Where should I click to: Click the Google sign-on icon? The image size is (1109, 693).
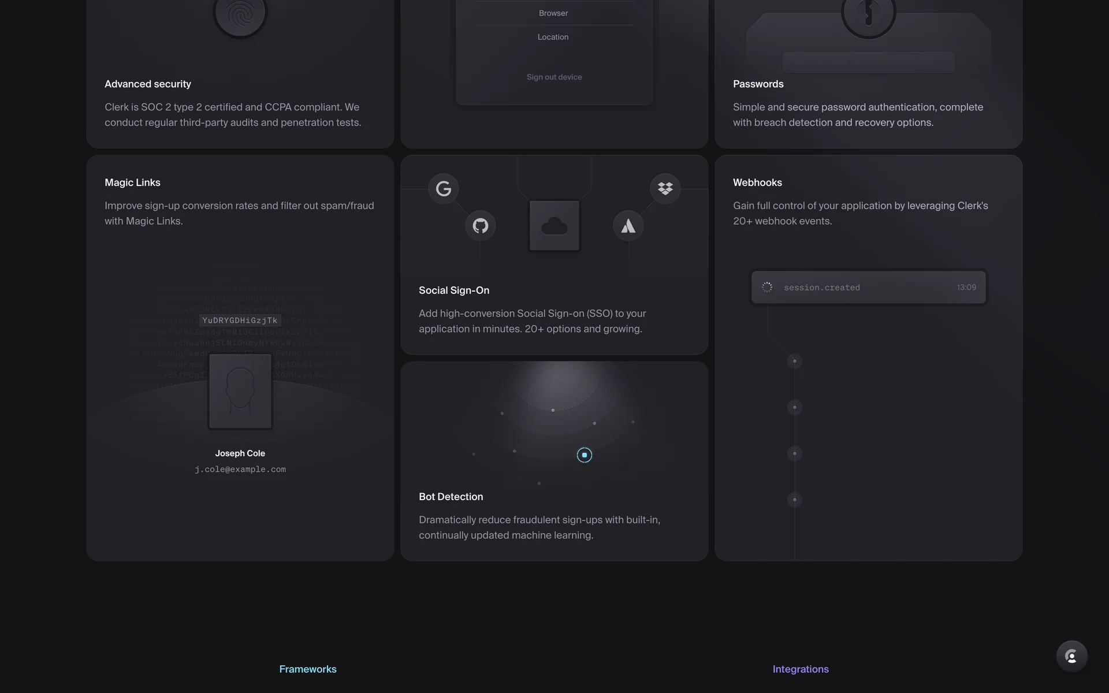[x=444, y=188]
